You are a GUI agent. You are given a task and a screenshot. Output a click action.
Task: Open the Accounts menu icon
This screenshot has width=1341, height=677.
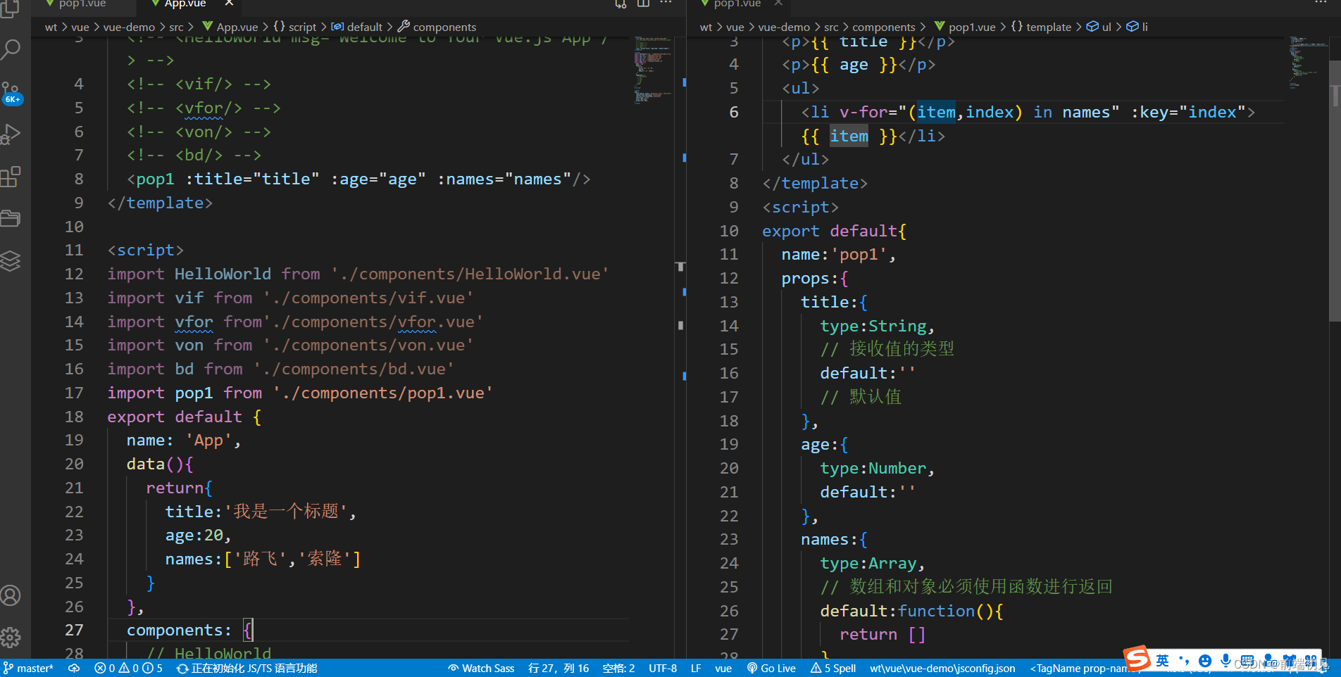point(11,595)
